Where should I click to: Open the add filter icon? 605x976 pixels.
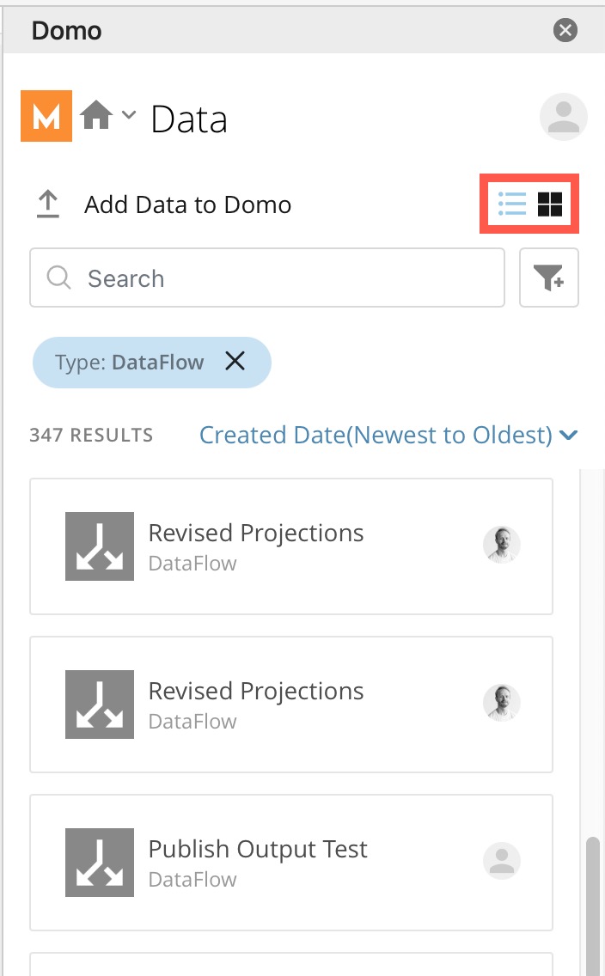click(x=549, y=277)
